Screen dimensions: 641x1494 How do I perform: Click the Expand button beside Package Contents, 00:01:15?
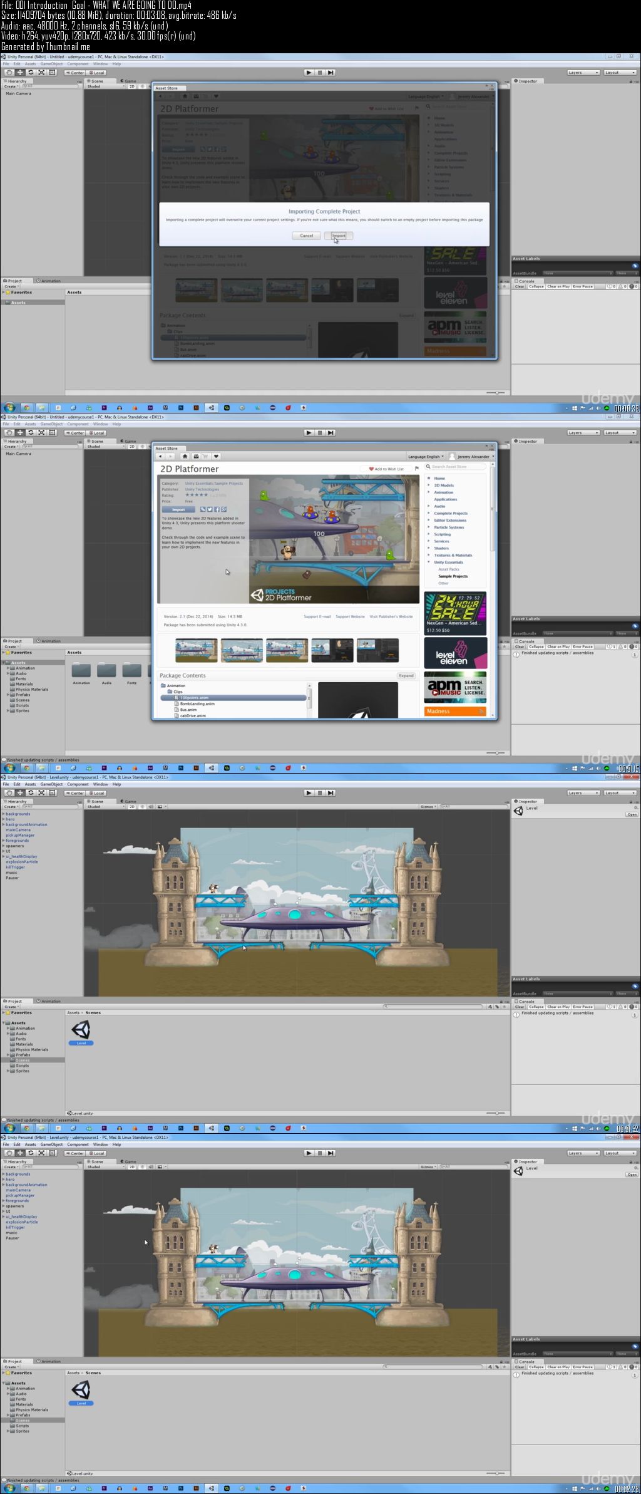click(x=406, y=675)
